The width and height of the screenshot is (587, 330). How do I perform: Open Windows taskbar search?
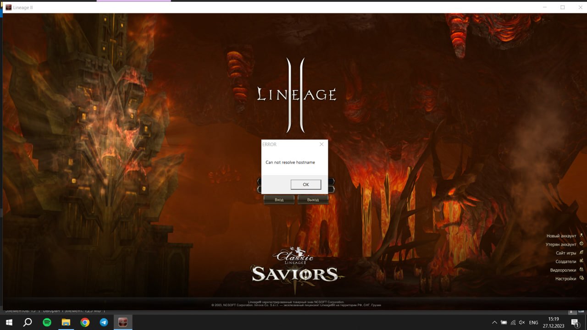pyautogui.click(x=28, y=322)
